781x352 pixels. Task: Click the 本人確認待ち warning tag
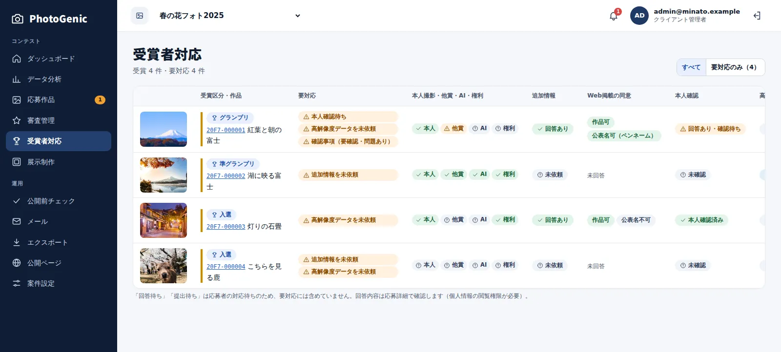(348, 117)
